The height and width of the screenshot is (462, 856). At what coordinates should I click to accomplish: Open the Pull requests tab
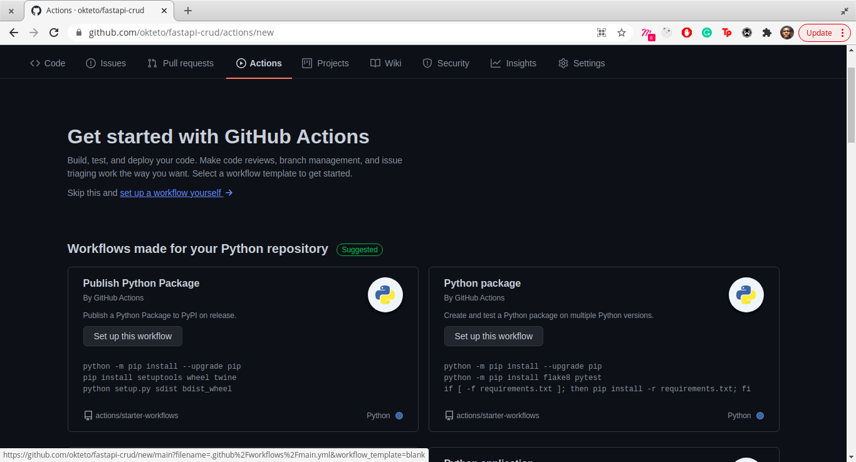click(x=180, y=63)
